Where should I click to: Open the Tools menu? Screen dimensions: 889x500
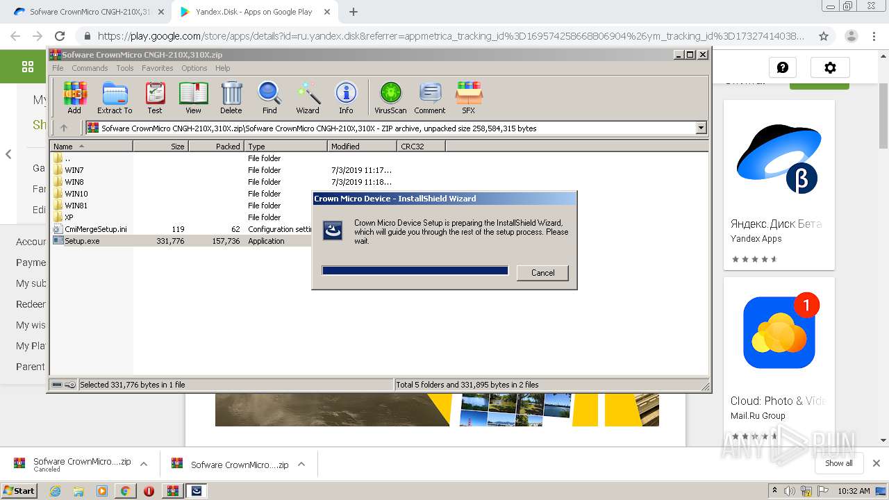[x=125, y=68]
